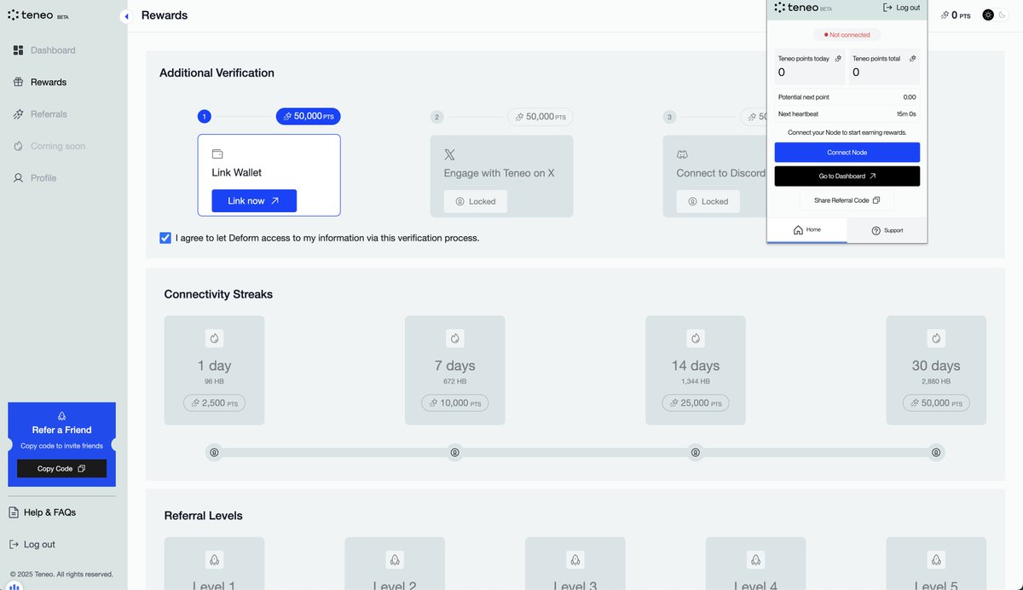Screen dimensions: 1023x590
Task: Select step 2 number badge
Action: point(437,117)
